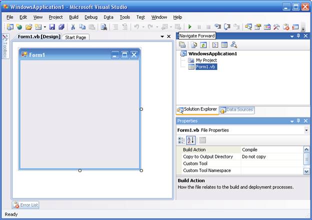This screenshot has width=312, height=220.
Task: Start debugging with the green play icon
Action: point(190,26)
